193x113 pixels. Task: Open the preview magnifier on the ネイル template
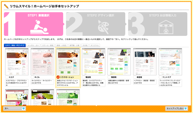52,51
